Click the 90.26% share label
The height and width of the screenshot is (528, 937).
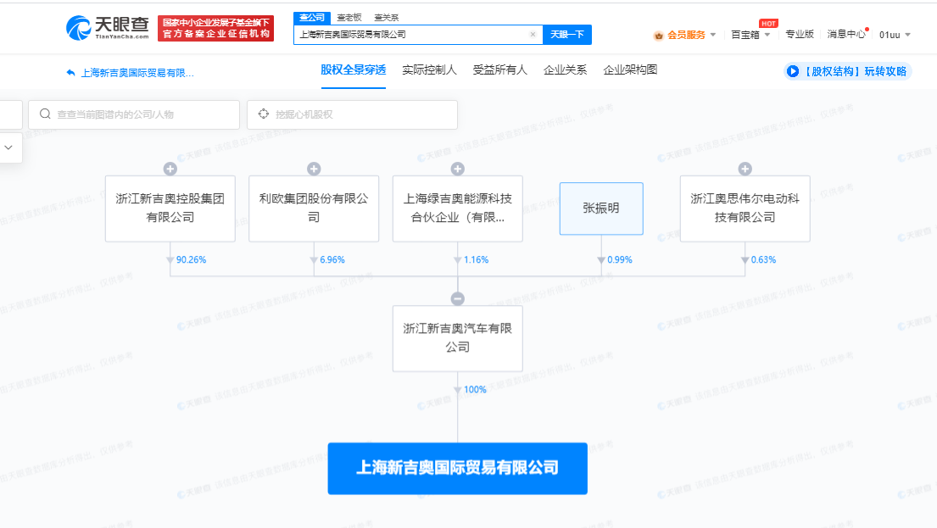tap(192, 260)
